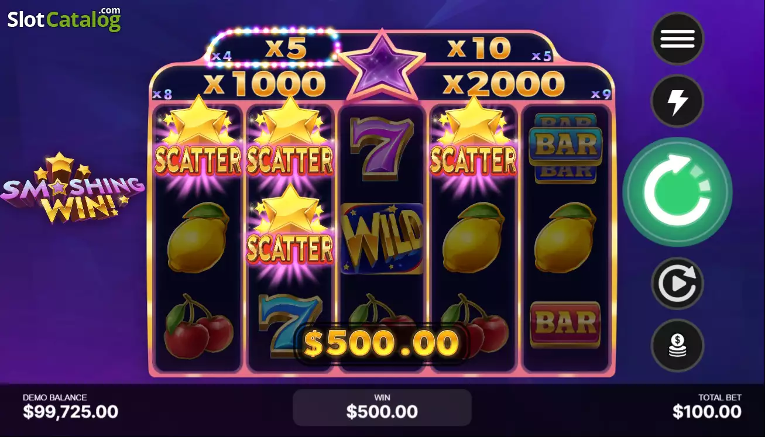Click the Smashing Win logo
Screen dimensions: 765x437
(72, 188)
